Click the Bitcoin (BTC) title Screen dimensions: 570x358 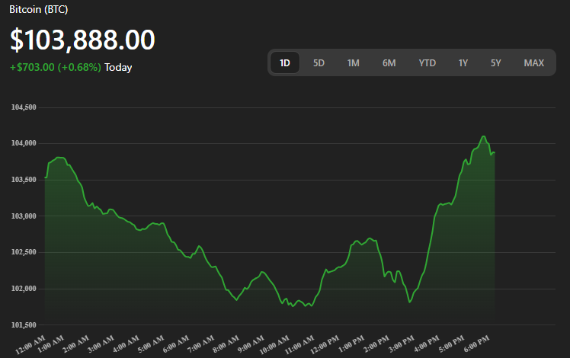point(39,9)
